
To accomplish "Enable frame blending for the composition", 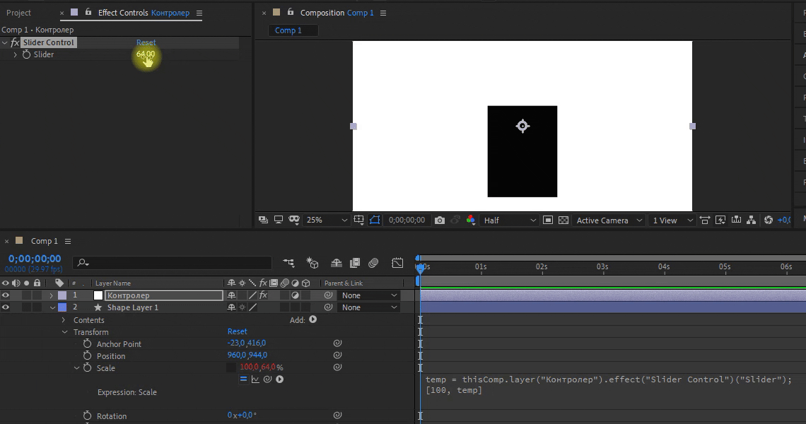I will 355,263.
